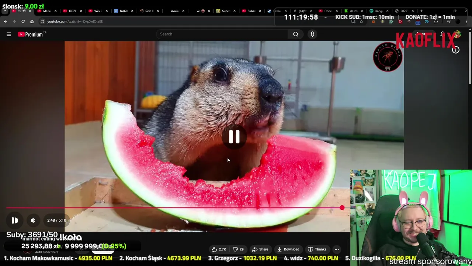Screen dimensions: 472x266
Task: Open YouTube notifications bell
Action: pyautogui.click(x=442, y=34)
